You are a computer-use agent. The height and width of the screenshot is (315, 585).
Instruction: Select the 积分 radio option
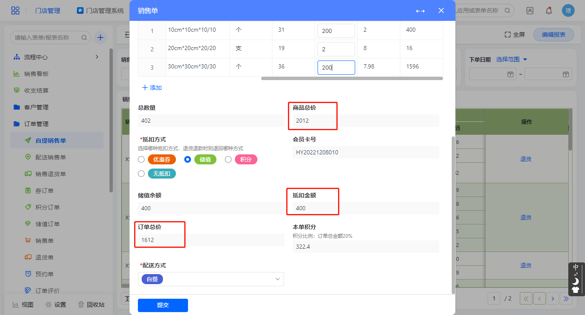point(228,159)
